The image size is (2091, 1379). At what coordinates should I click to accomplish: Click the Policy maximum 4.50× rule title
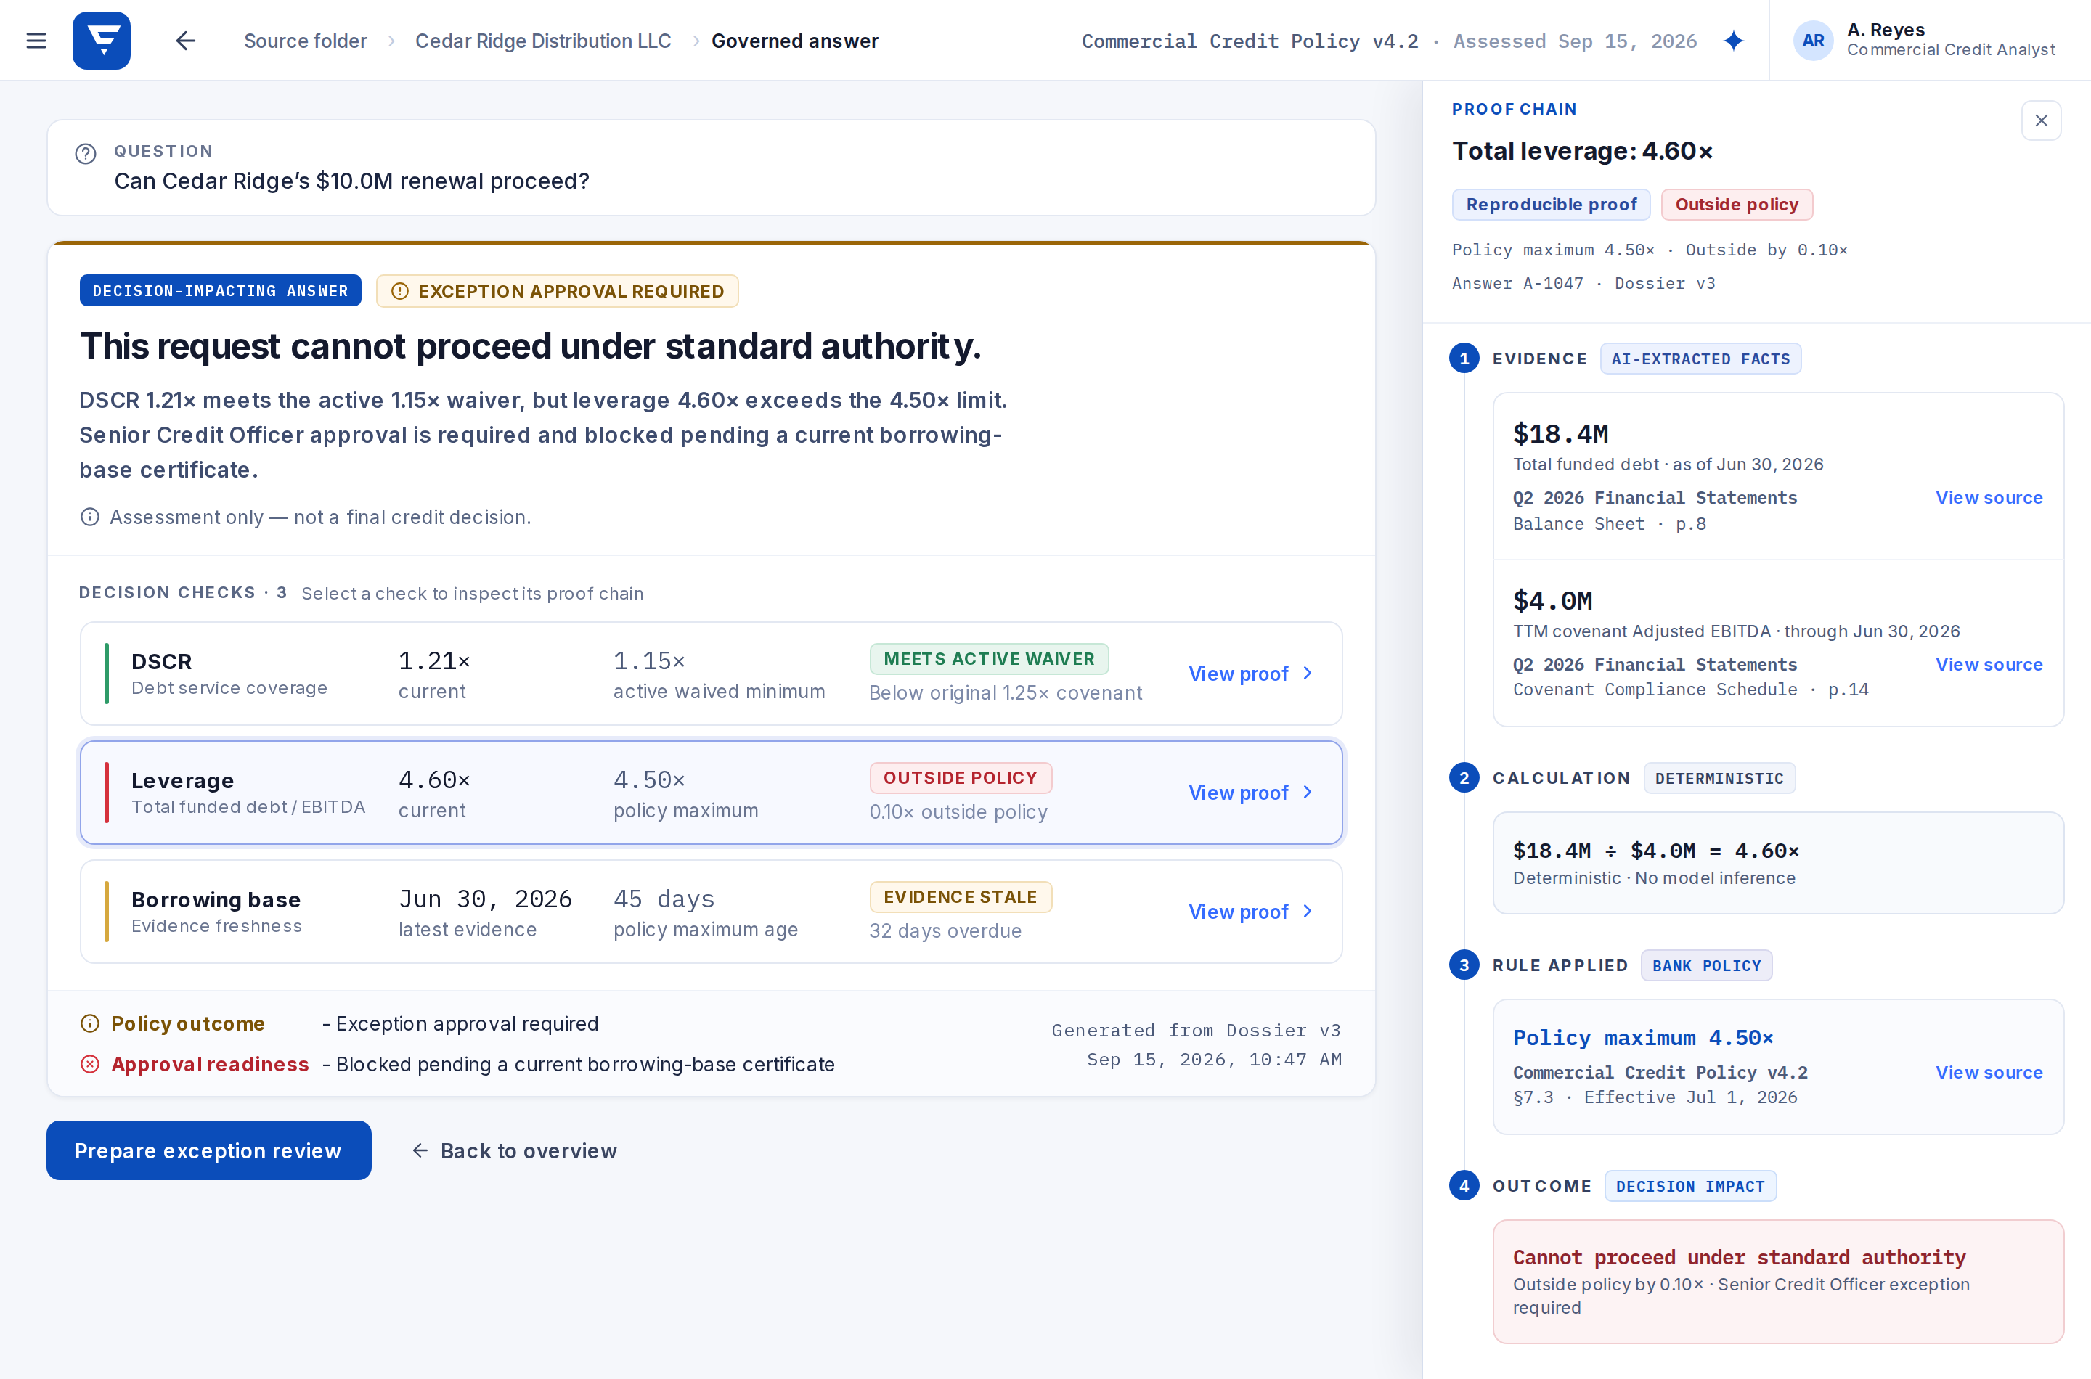1643,1038
